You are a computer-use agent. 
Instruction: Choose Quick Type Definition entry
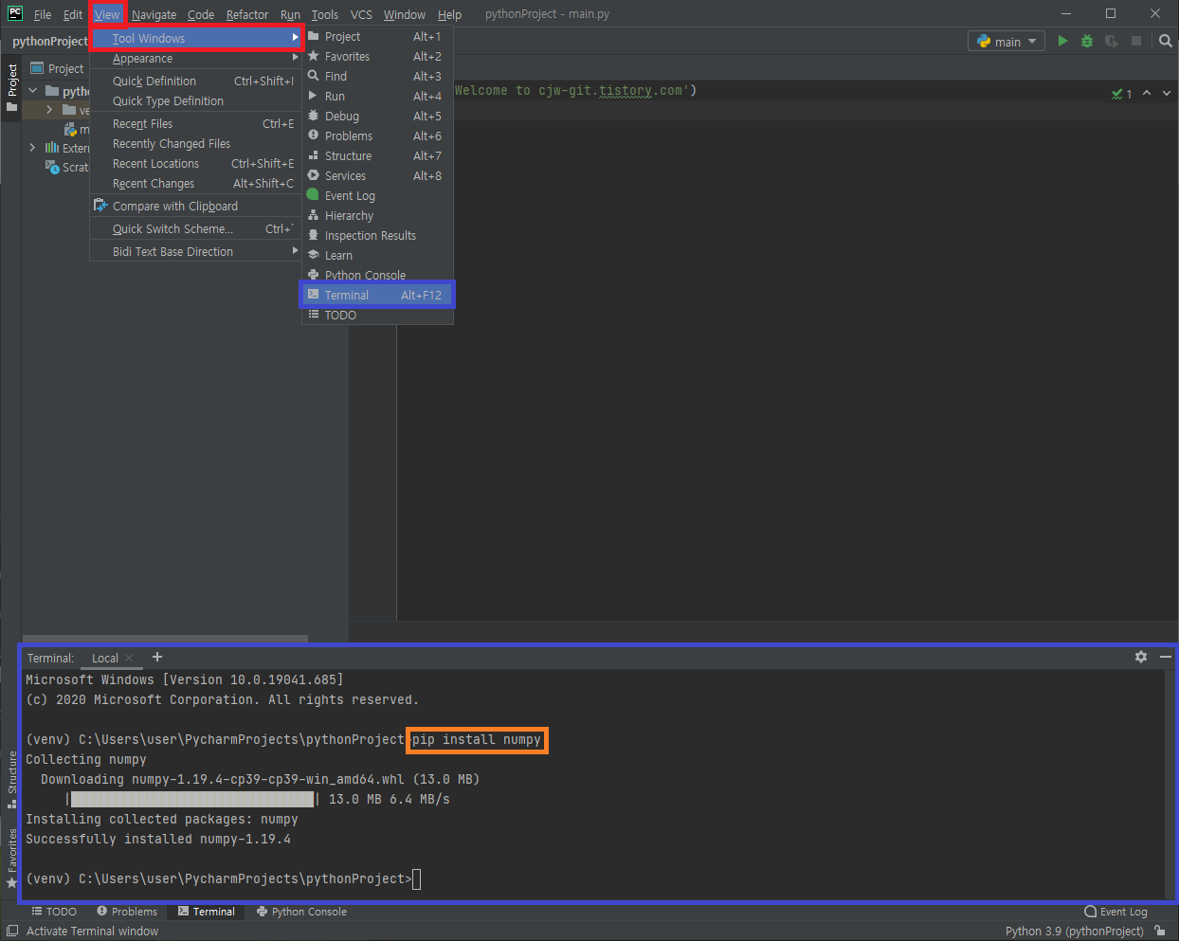point(196,101)
